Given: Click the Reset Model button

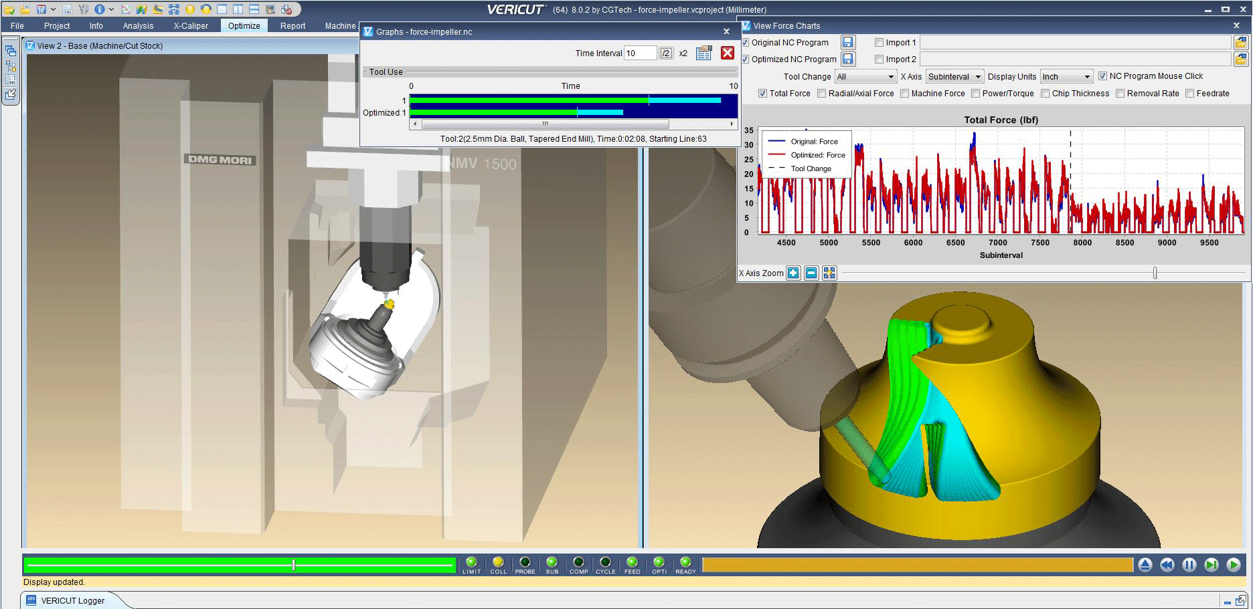Looking at the screenshot, I should click(1145, 565).
